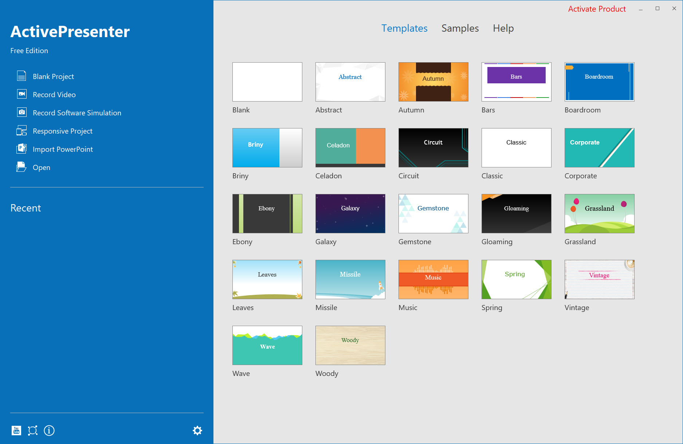Select the Classic template thumbnail
Viewport: 683px width, 444px height.
(x=517, y=148)
